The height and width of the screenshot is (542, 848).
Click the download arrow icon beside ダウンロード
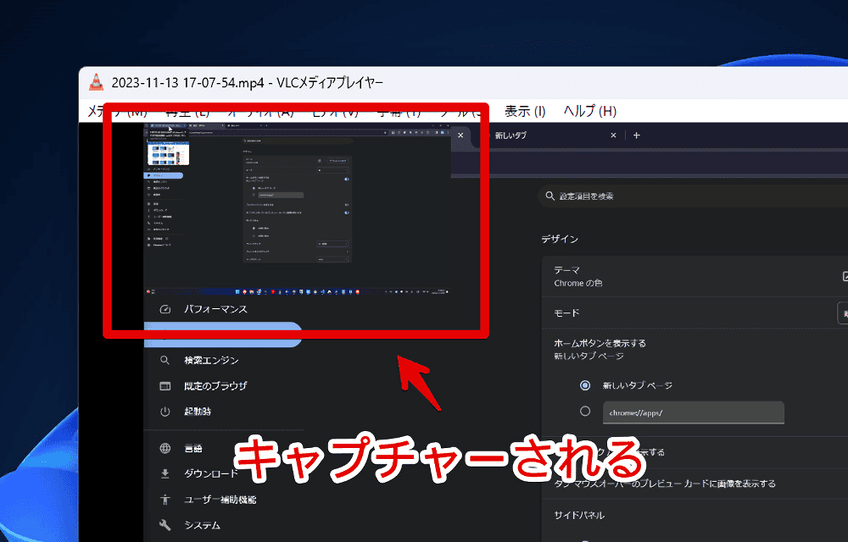[165, 473]
